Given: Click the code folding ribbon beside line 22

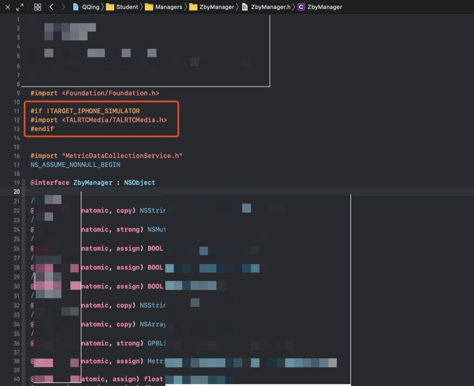Looking at the screenshot, I should pos(24,211).
